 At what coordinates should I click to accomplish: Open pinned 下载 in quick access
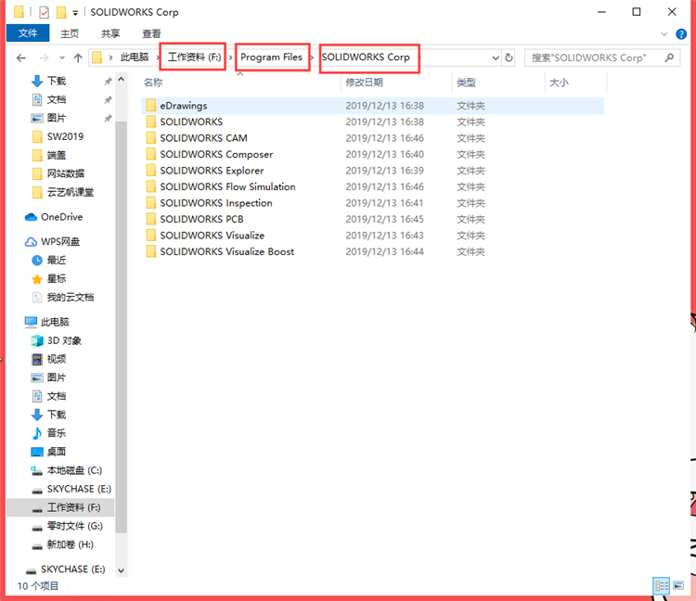pyautogui.click(x=49, y=81)
